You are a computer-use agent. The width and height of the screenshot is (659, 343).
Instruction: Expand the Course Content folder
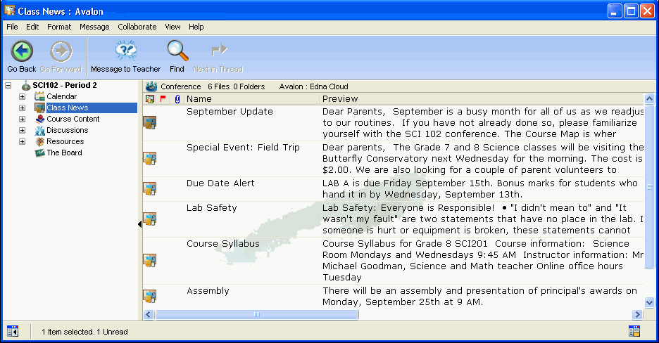[22, 119]
